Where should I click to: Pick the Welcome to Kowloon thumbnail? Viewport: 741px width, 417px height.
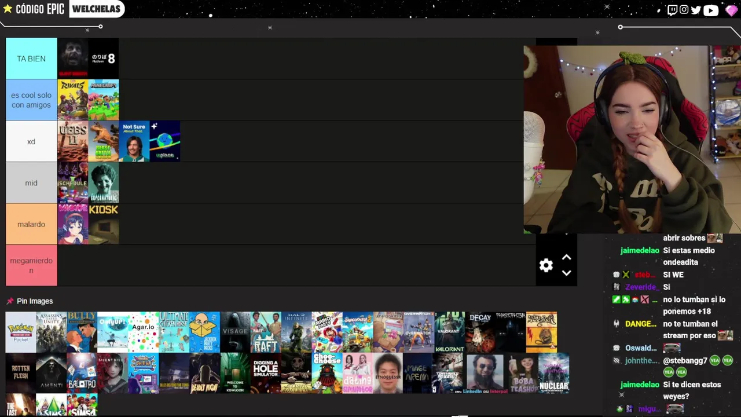click(x=235, y=374)
